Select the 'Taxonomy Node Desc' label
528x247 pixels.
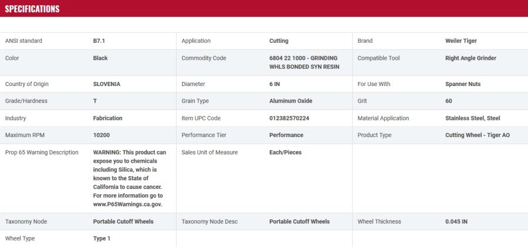[209, 221]
